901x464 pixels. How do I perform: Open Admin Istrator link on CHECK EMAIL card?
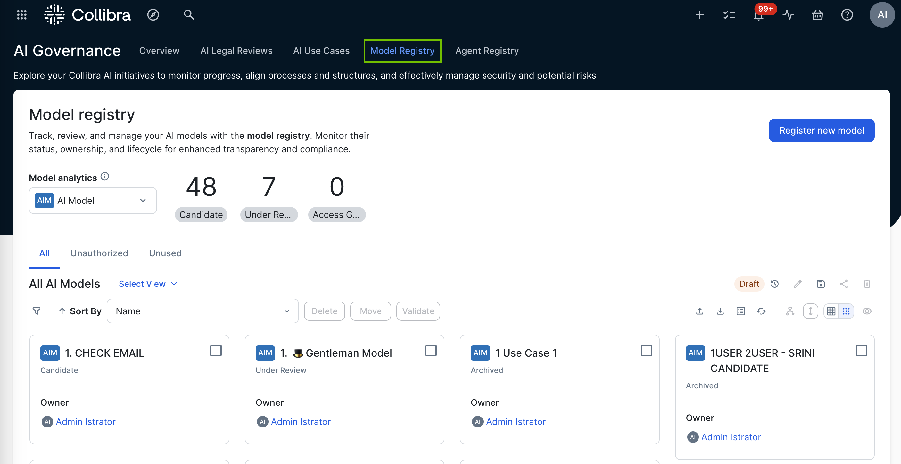coord(86,422)
